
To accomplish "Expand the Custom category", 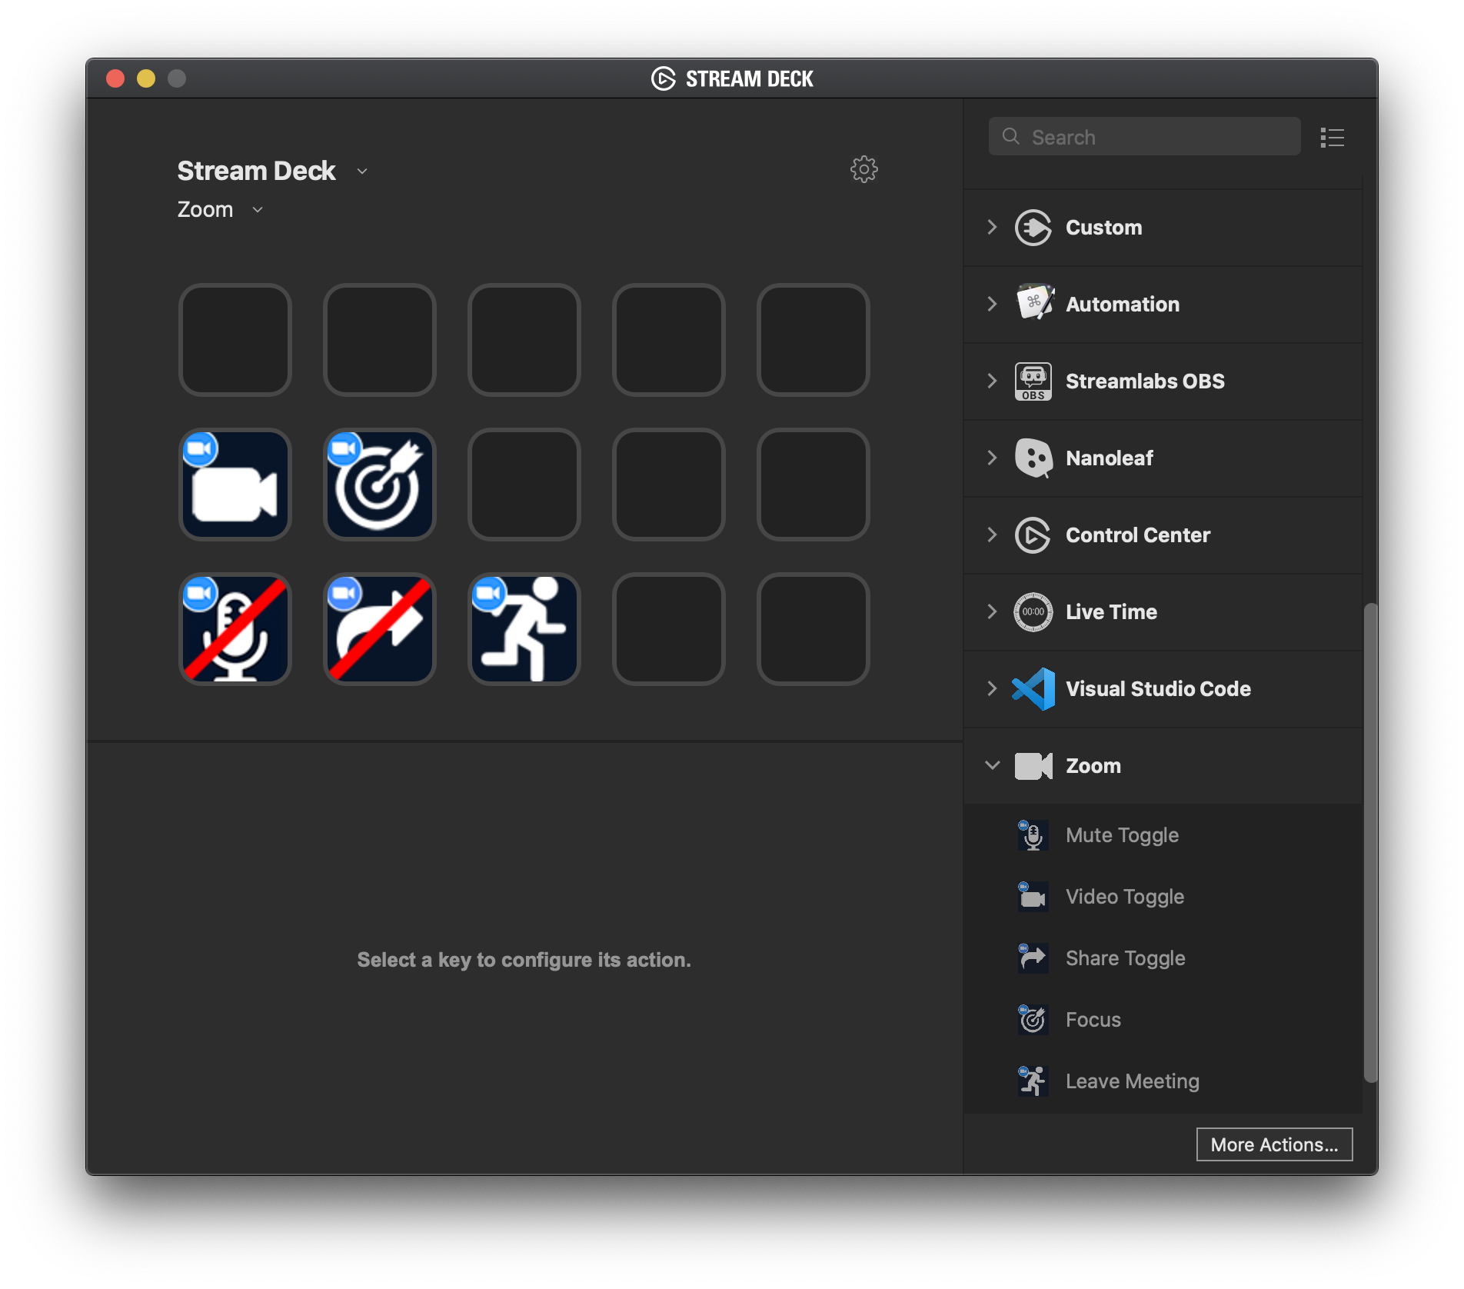I will [992, 228].
